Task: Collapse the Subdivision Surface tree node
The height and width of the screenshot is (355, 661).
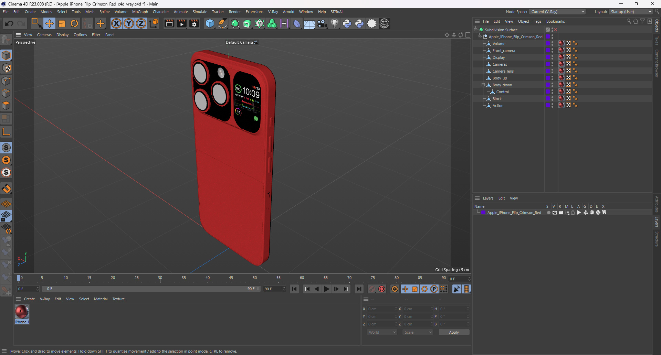Action: pos(476,30)
